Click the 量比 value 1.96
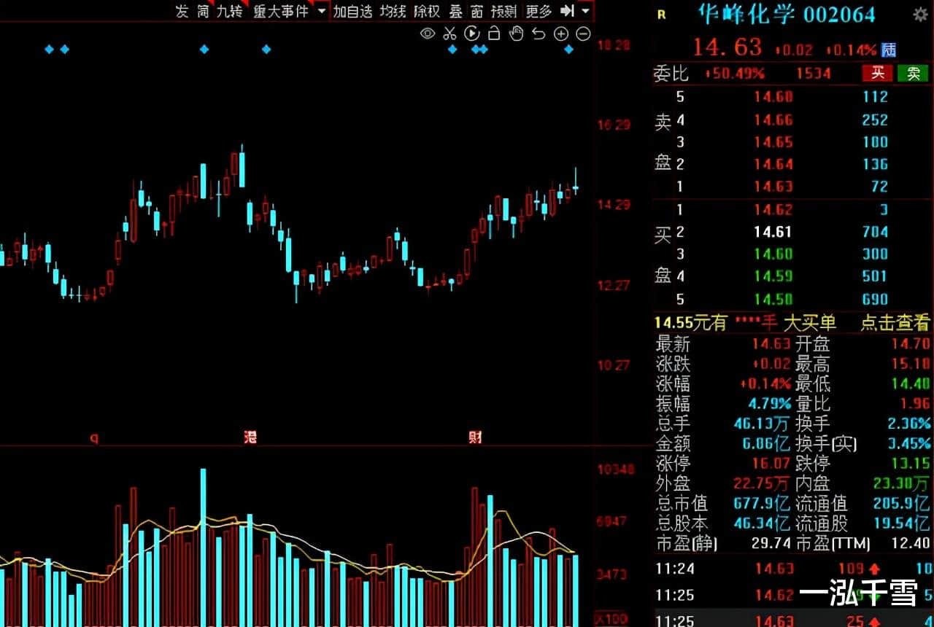934x627 pixels. tap(916, 403)
